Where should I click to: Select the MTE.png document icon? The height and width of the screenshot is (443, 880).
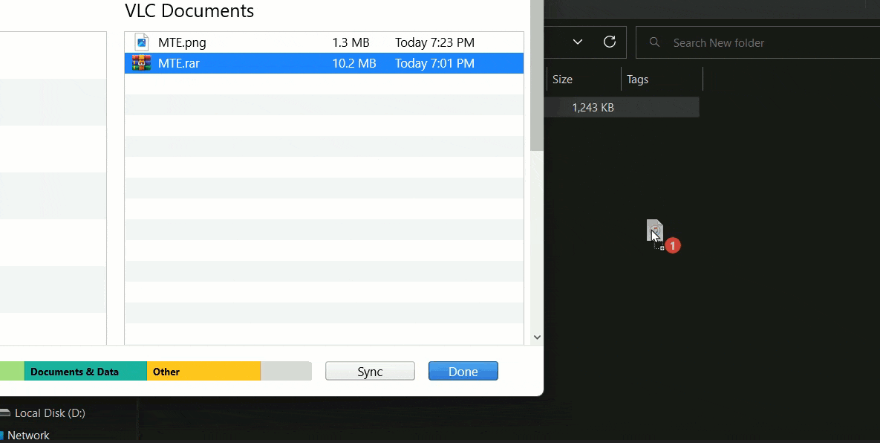[x=142, y=42]
